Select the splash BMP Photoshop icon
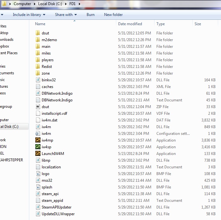This screenshot has width=221, height=220. (x=38, y=187)
